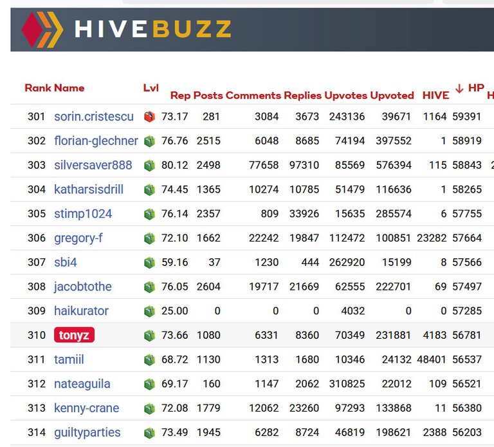Image resolution: width=494 pixels, height=447 pixels.
Task: Click the highlighted tonyz name badge
Action: pos(74,335)
